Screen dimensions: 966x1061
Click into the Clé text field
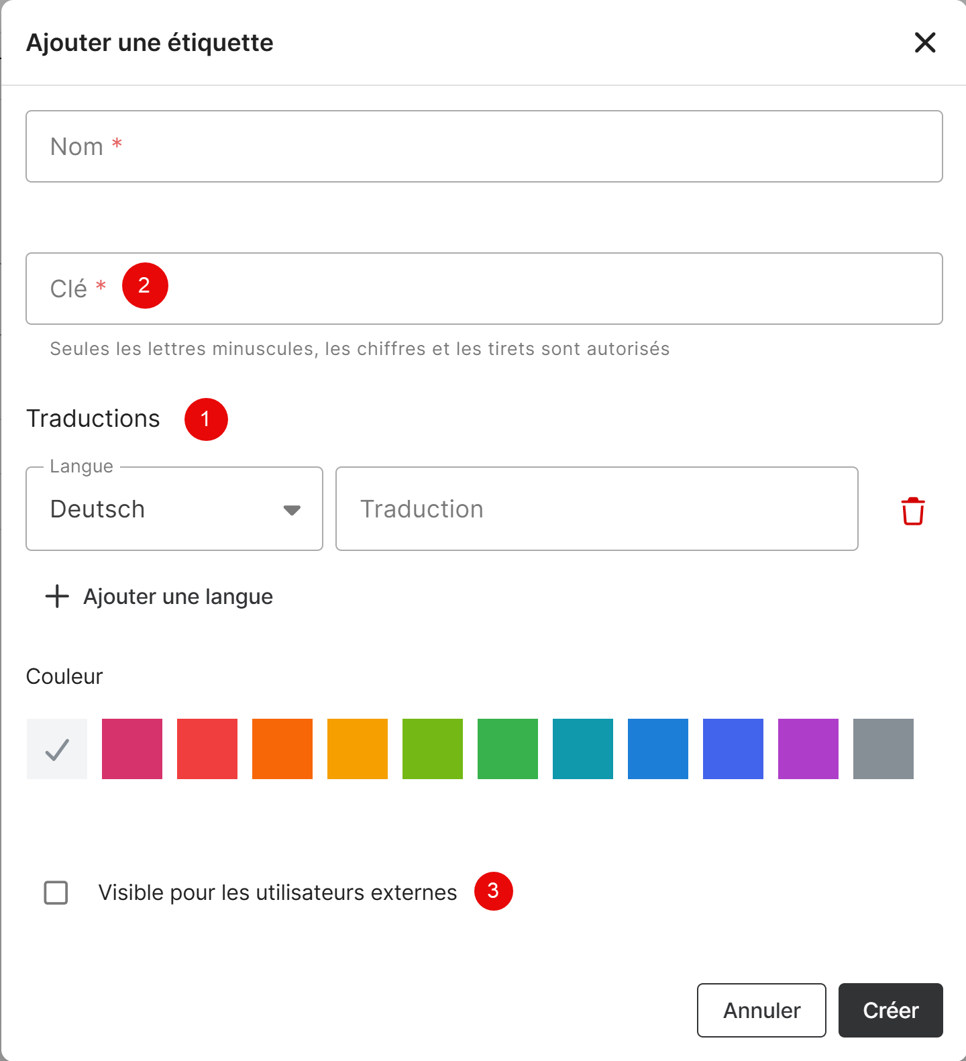coord(483,289)
